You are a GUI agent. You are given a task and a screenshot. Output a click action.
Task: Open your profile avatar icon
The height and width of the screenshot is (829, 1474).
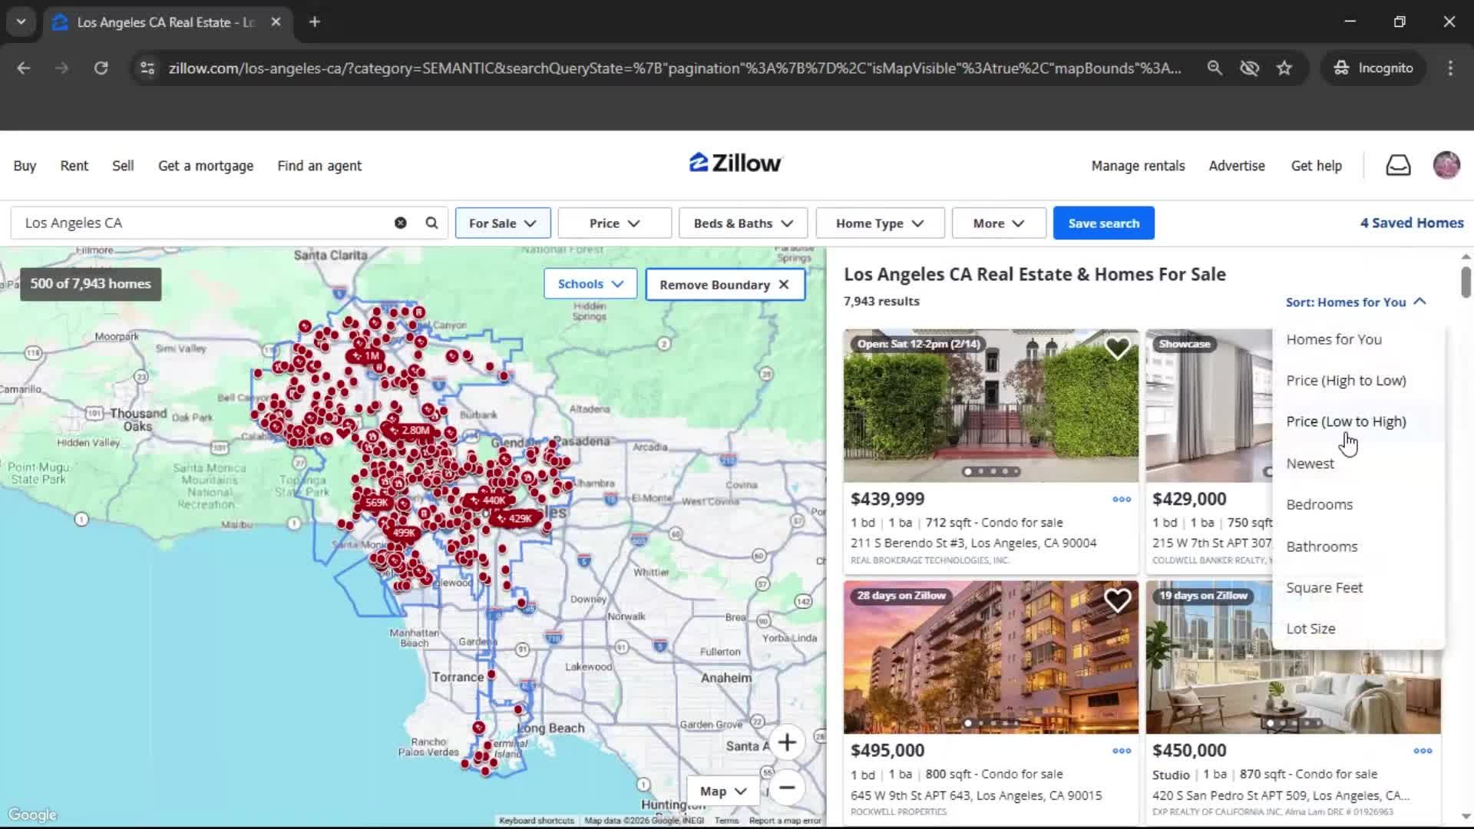click(x=1446, y=165)
